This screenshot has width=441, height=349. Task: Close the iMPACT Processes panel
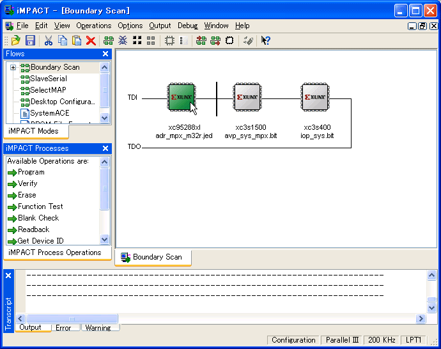coord(105,148)
